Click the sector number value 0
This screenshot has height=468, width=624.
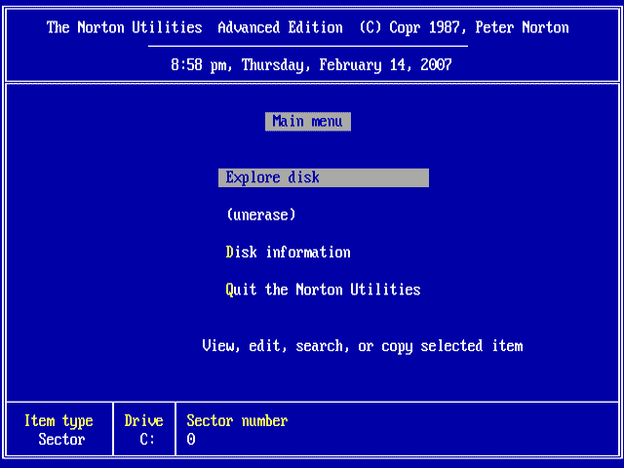point(191,440)
